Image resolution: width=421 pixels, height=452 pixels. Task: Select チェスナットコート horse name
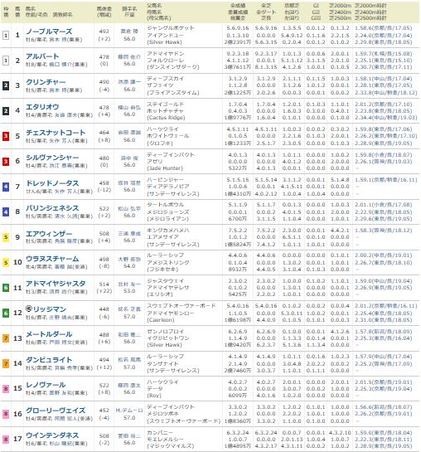(56, 133)
